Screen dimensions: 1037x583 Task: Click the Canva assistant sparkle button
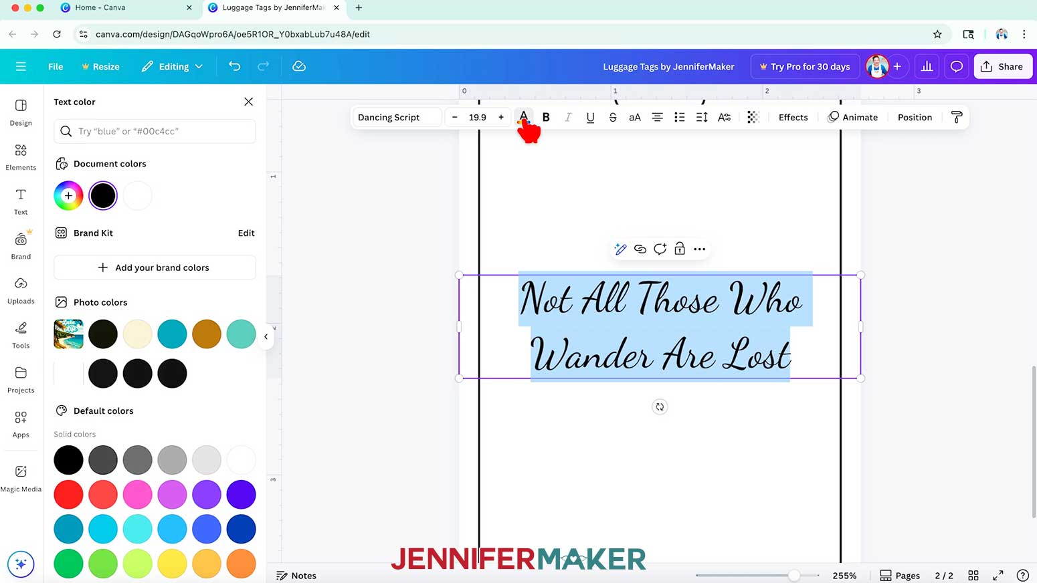21,564
